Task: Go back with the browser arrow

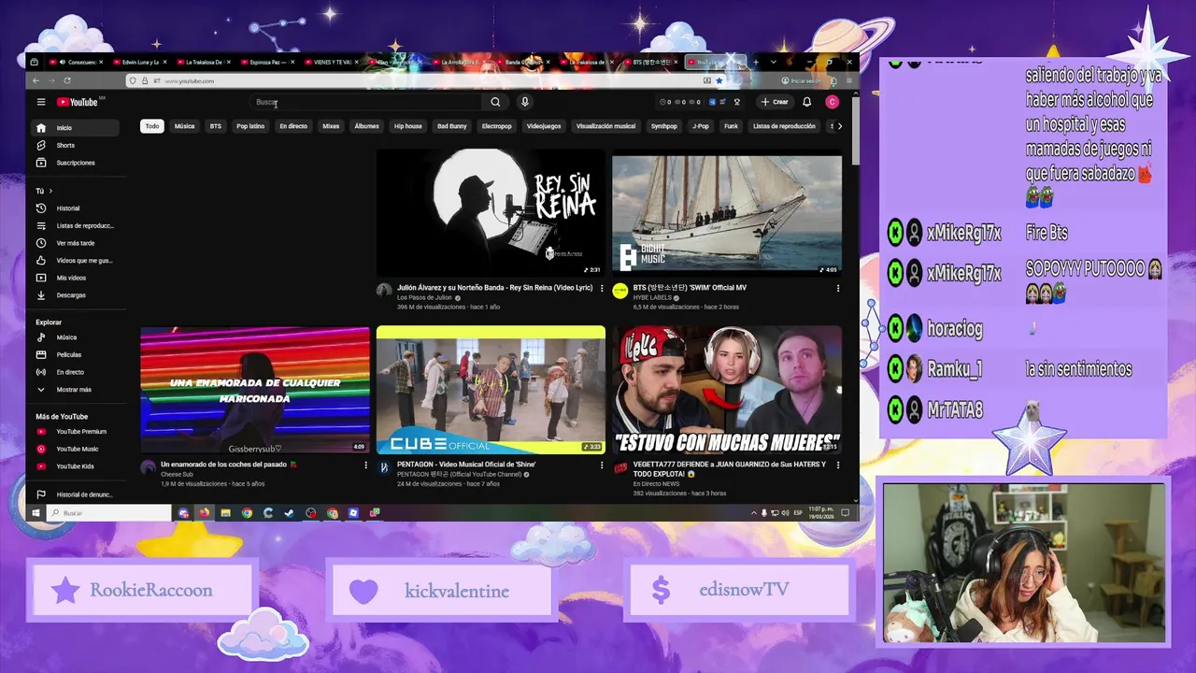Action: [36, 80]
